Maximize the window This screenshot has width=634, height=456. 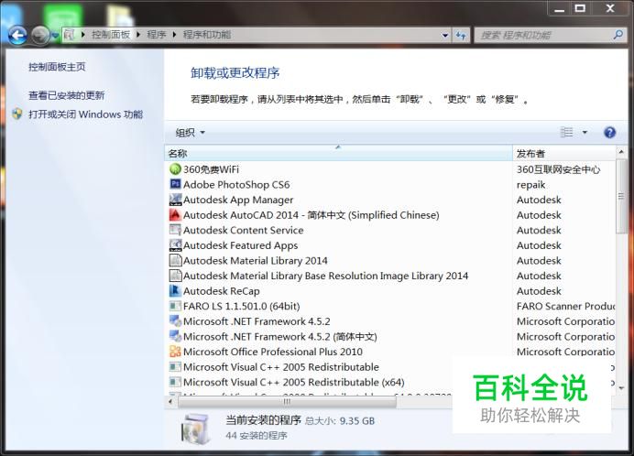pyautogui.click(x=580, y=8)
